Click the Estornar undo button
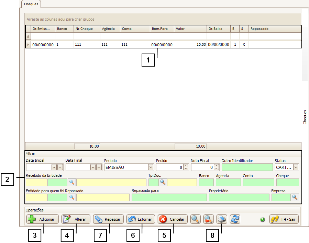 141,219
